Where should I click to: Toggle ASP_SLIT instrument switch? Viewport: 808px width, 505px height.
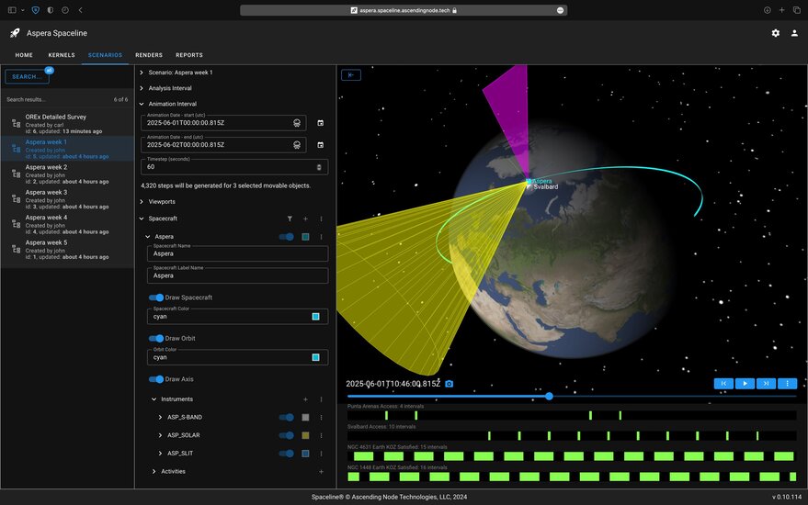point(286,454)
